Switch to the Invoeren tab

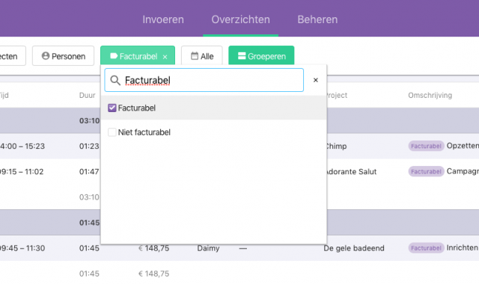pos(163,19)
